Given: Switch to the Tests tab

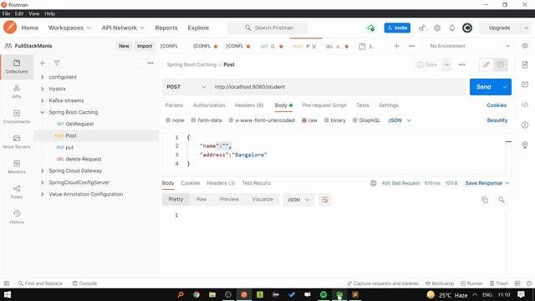Looking at the screenshot, I should pyautogui.click(x=363, y=105).
